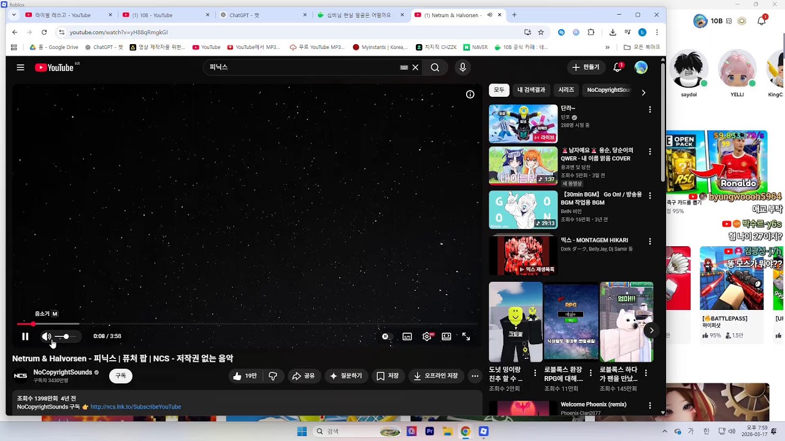Open options for QWER cover video
Image resolution: width=785 pixels, height=441 pixels.
[x=650, y=151]
